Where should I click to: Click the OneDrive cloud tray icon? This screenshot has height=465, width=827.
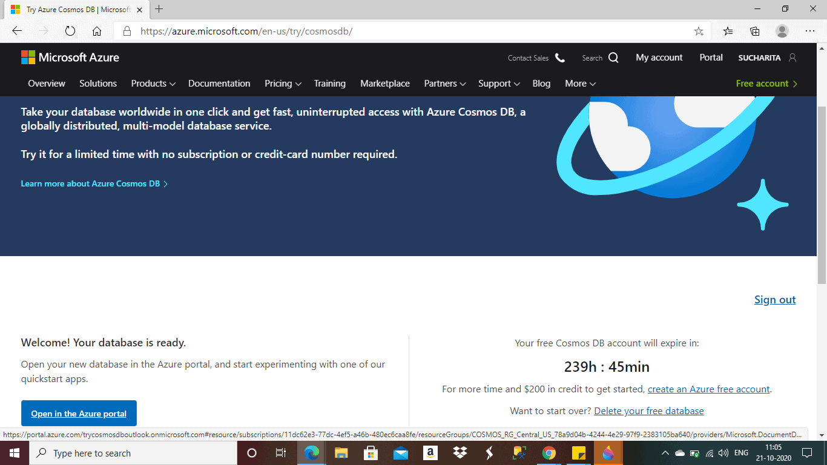pyautogui.click(x=680, y=453)
